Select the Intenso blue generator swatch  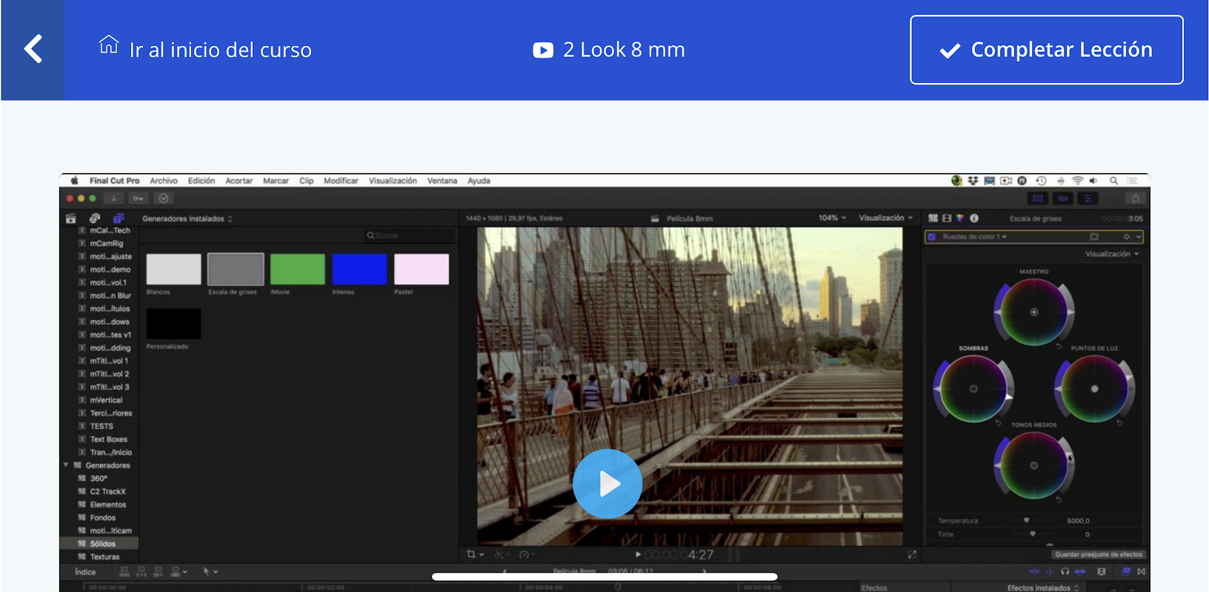[x=359, y=269]
